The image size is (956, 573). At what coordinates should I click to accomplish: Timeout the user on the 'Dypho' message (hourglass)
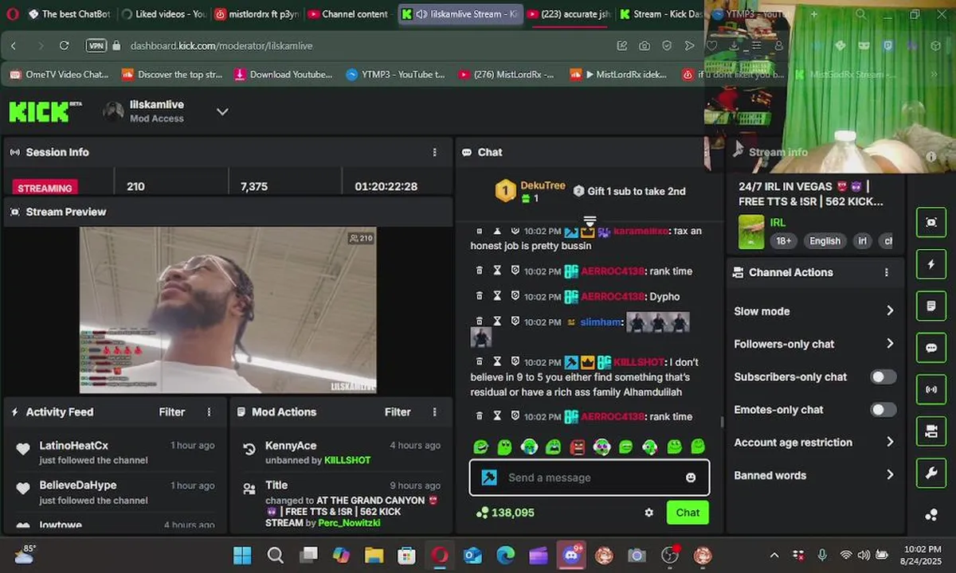tap(497, 296)
